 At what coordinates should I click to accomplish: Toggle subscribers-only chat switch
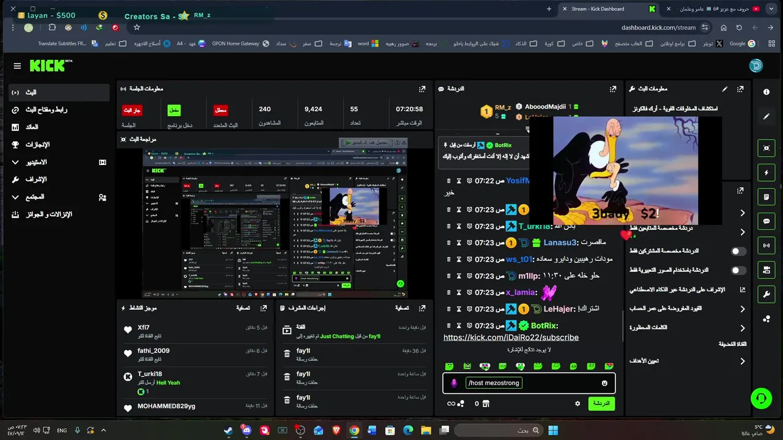pos(738,251)
